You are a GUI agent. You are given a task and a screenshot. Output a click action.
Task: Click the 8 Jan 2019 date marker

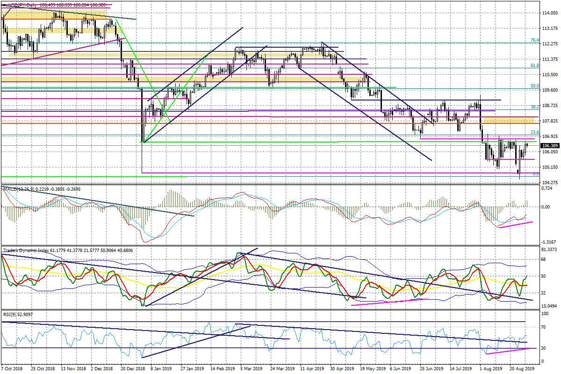pyautogui.click(x=160, y=369)
